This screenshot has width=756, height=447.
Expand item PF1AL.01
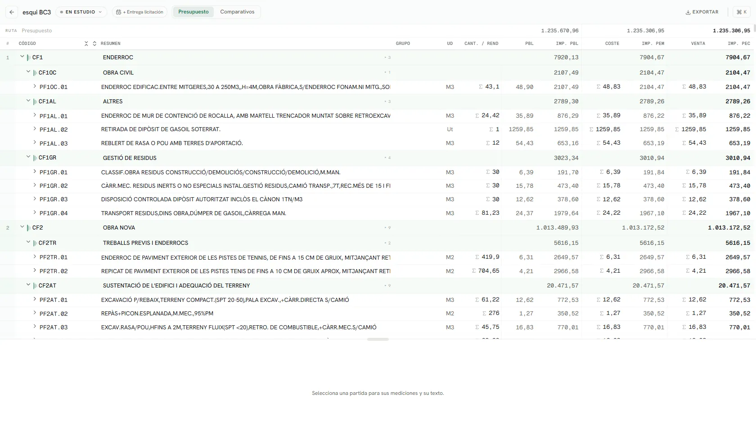tap(35, 115)
